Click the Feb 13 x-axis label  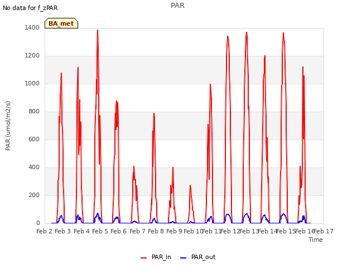coord(249,231)
